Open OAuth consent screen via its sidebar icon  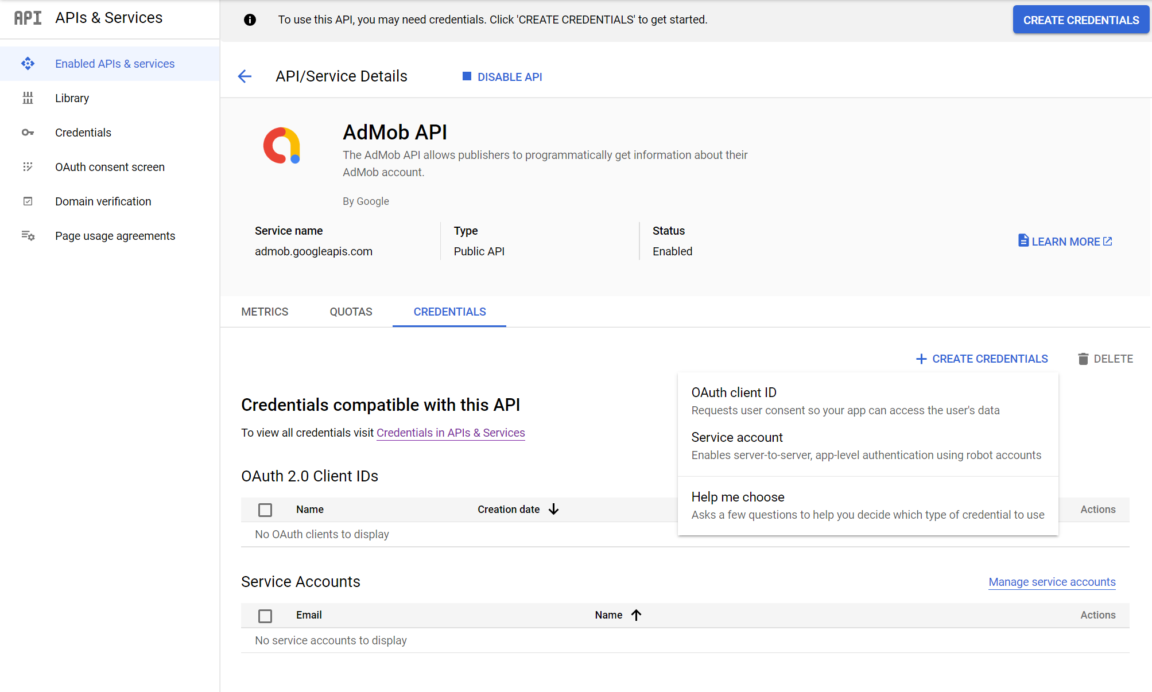tap(28, 166)
